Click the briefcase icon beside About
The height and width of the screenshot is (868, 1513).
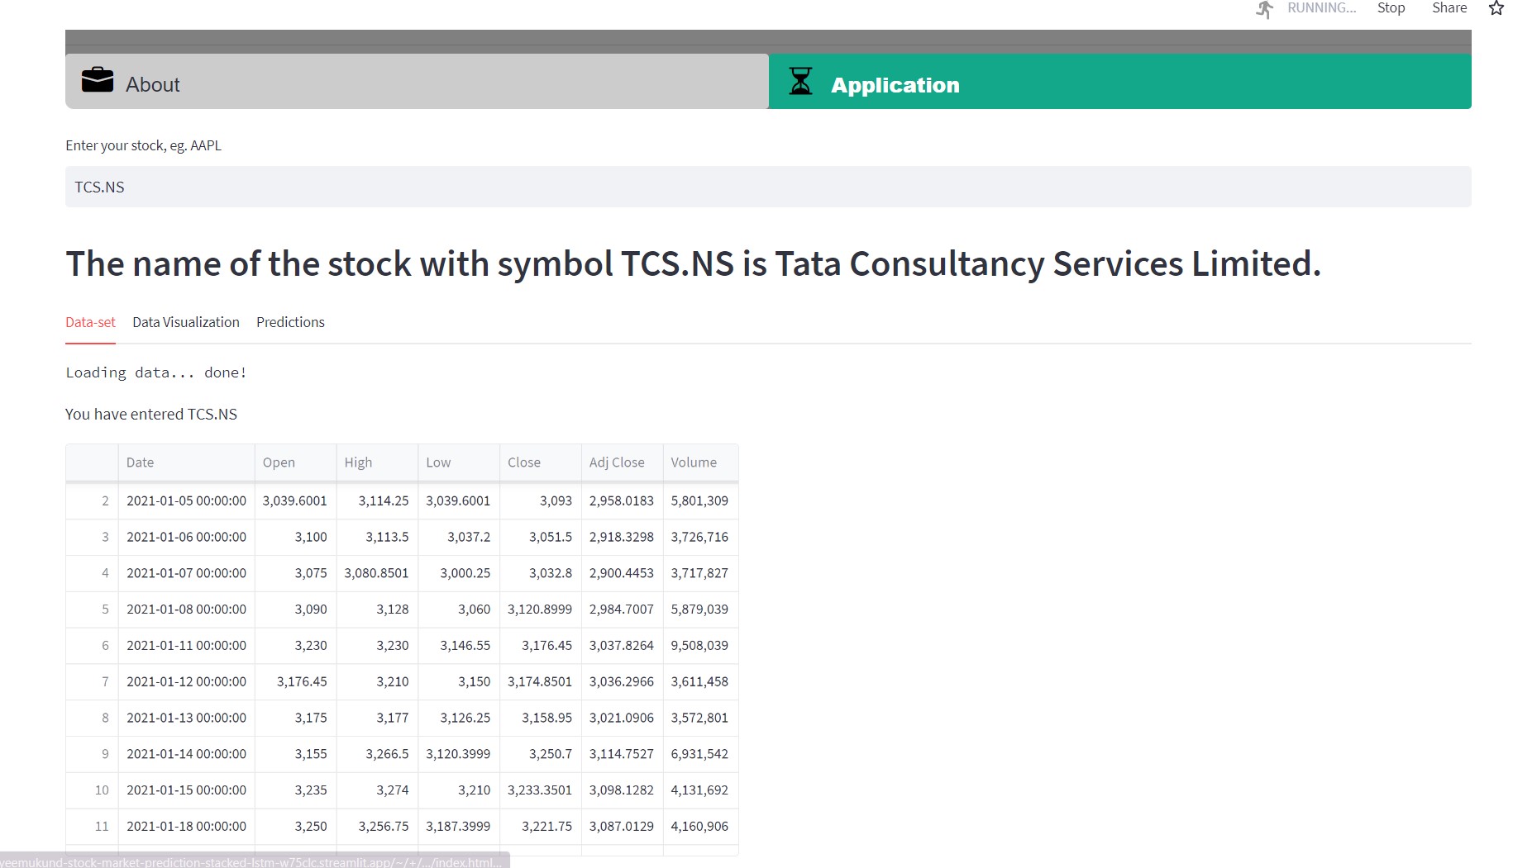[98, 80]
